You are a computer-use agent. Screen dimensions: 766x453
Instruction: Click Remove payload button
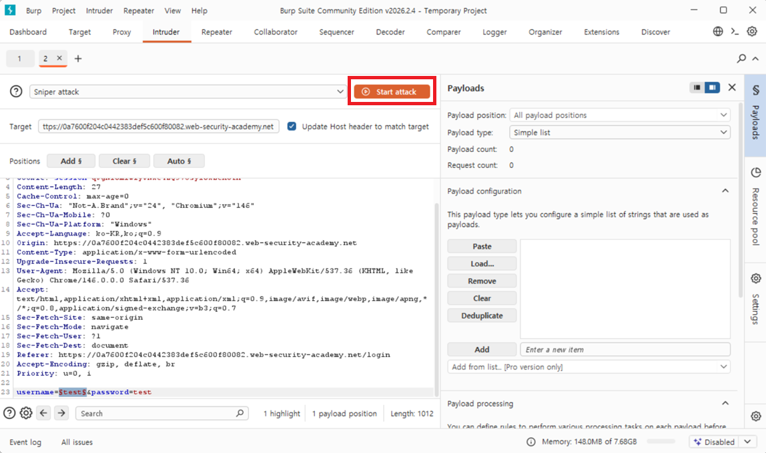point(482,281)
